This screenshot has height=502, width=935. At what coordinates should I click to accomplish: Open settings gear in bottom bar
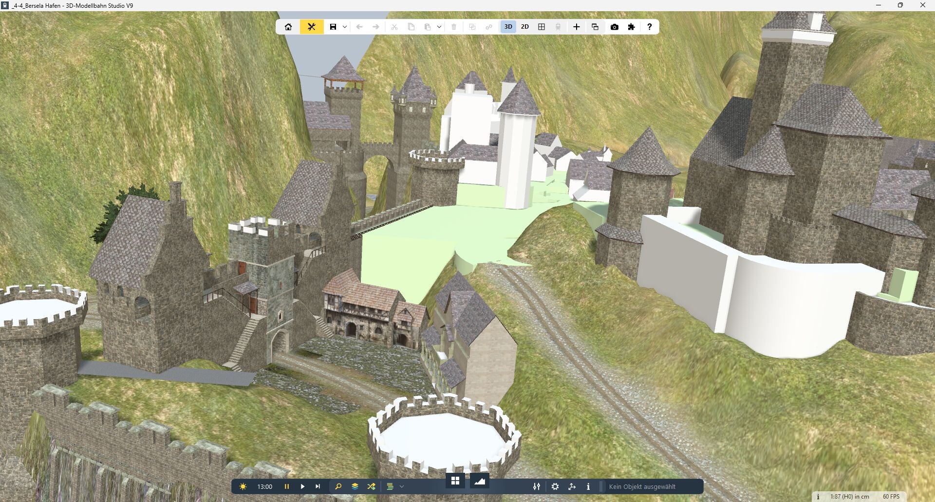(555, 486)
